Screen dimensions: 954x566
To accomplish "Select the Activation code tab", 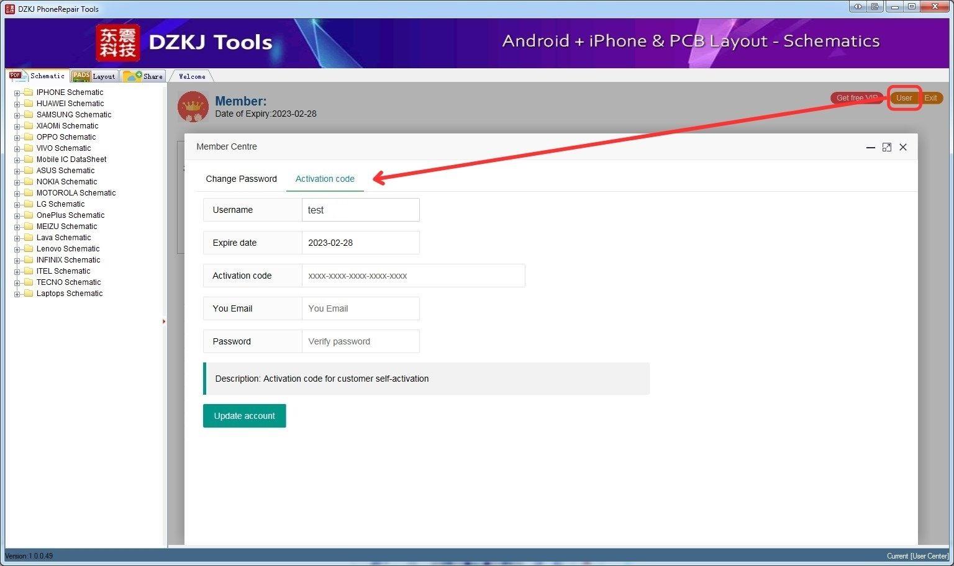I will [x=325, y=179].
